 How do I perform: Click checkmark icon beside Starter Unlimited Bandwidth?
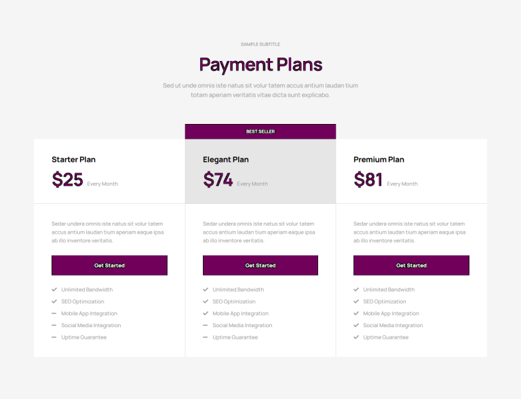pos(54,289)
